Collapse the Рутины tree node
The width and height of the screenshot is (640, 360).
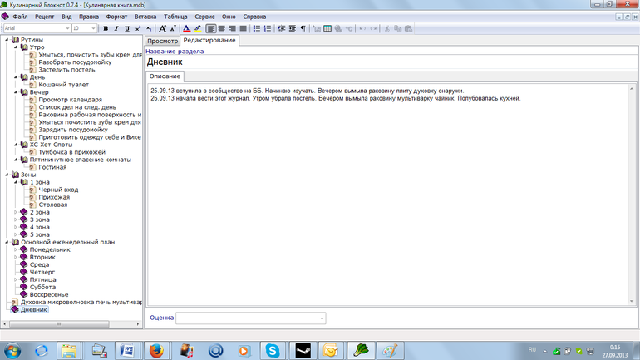coord(6,40)
